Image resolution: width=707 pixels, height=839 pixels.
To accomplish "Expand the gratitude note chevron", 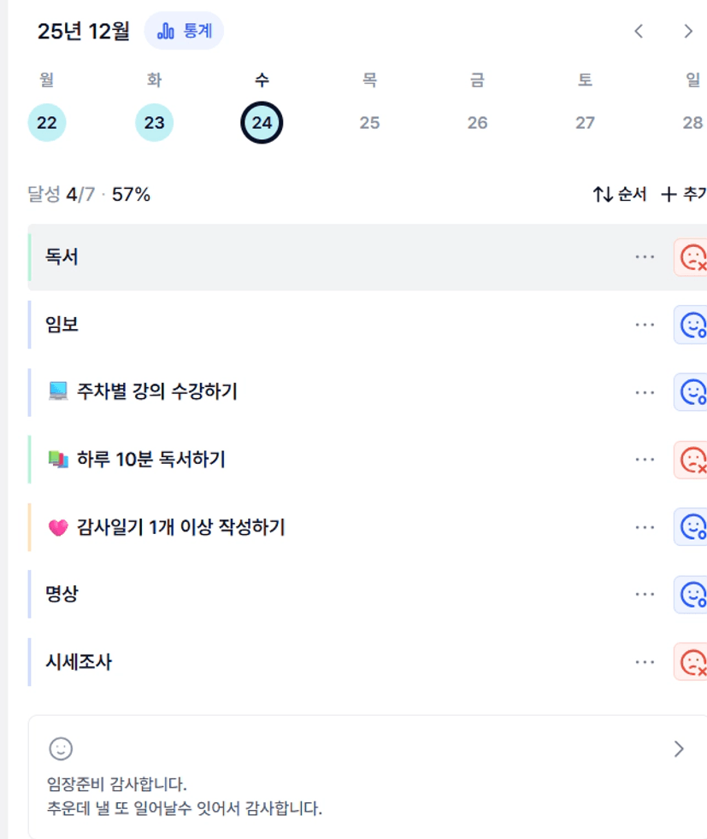I will (x=679, y=749).
